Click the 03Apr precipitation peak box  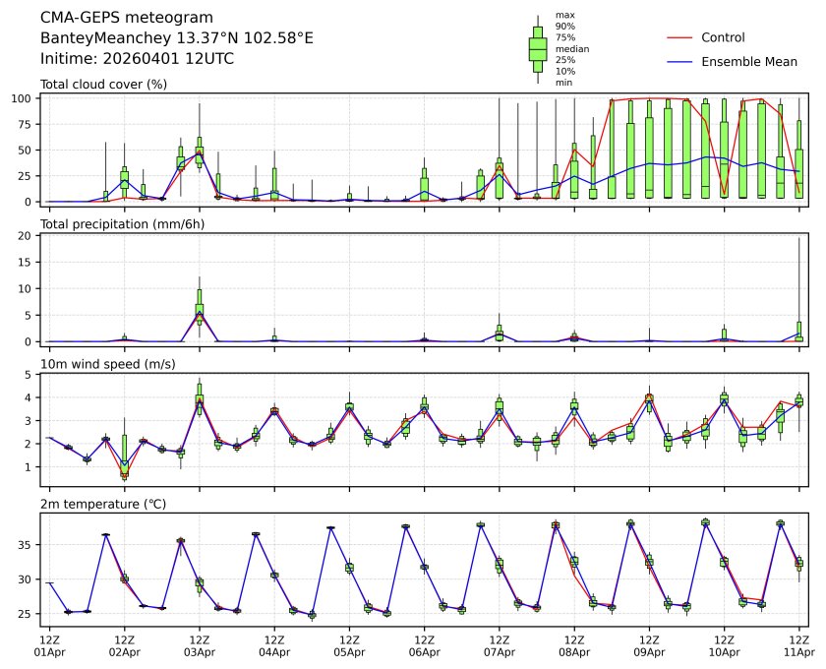coord(200,307)
